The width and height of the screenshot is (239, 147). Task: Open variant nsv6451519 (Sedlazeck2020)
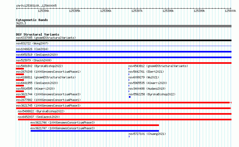pyautogui.click(x=37, y=55)
